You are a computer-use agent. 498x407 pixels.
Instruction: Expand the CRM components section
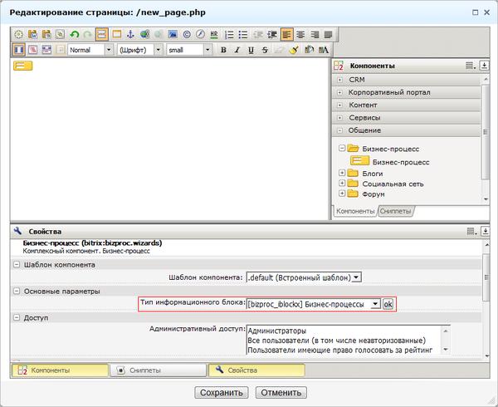tap(340, 80)
